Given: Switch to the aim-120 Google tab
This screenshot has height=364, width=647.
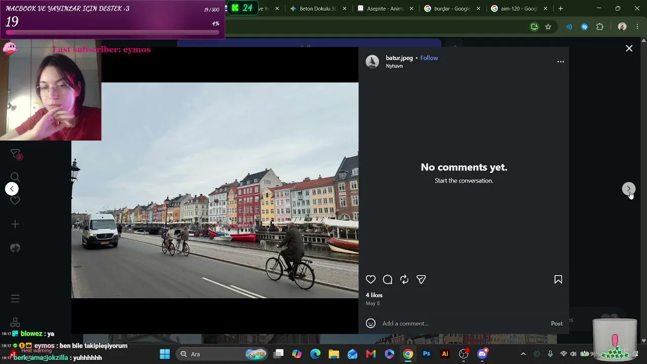Looking at the screenshot, I should point(519,9).
